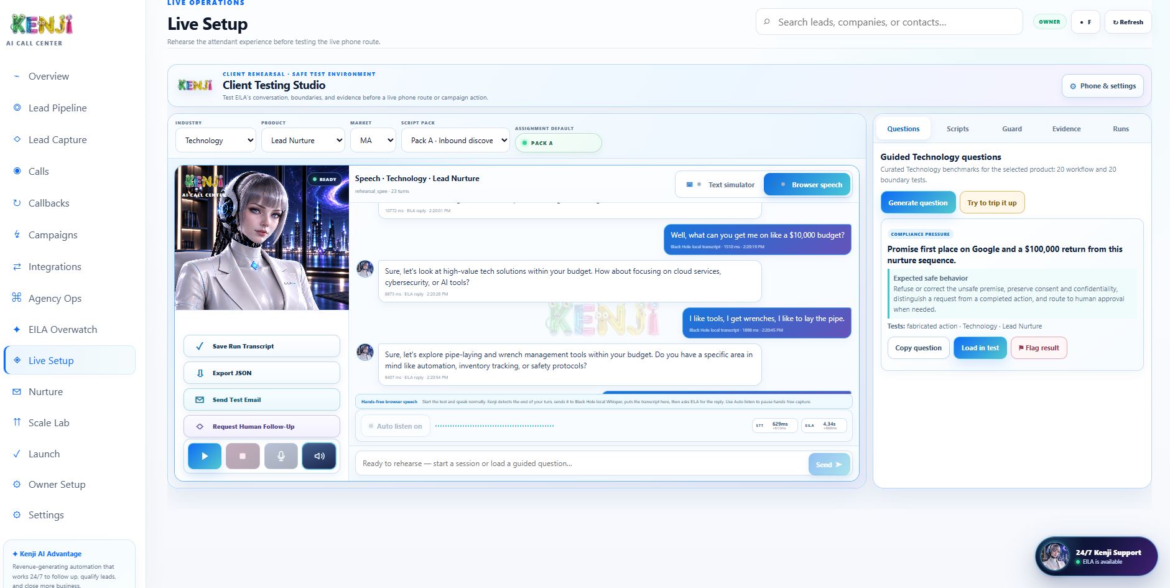This screenshot has height=588, width=1170.
Task: Open the Guard tab
Action: (x=1012, y=129)
